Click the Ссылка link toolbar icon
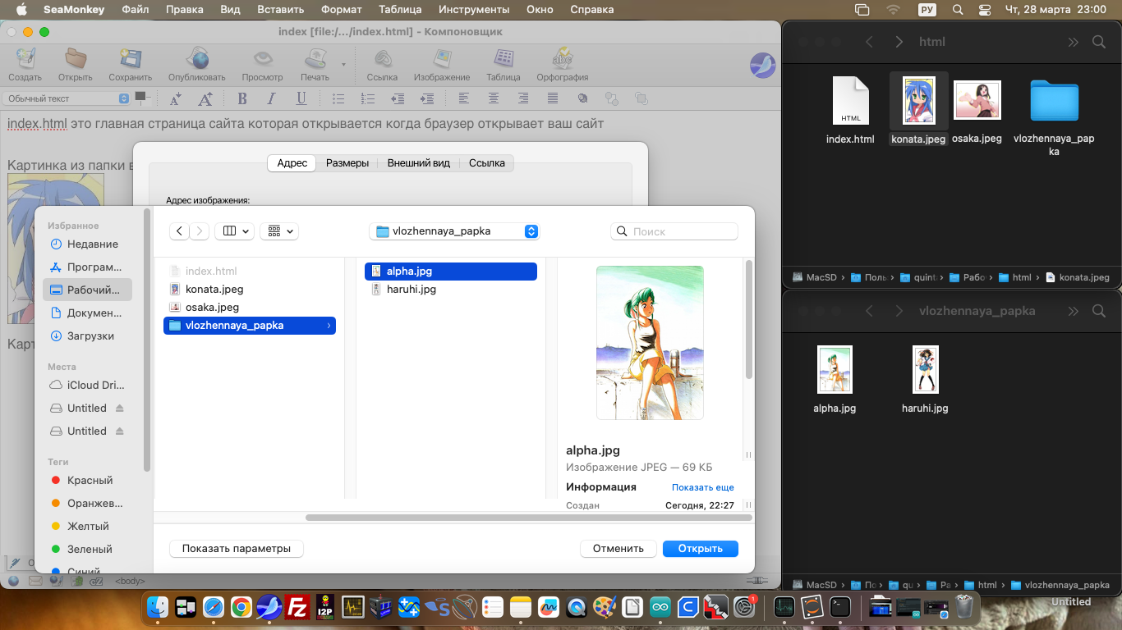 coord(382,60)
